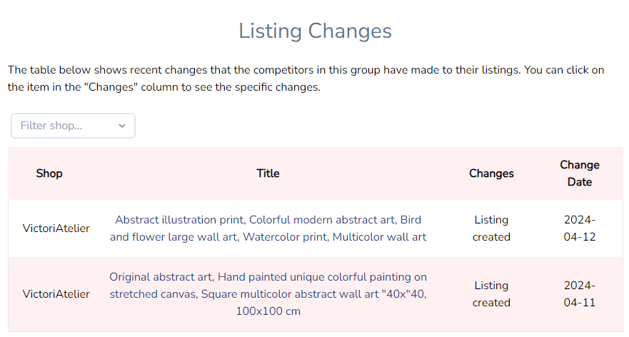629x337 pixels.
Task: Click the "Filter shop..." placeholder text
Action: tap(51, 126)
